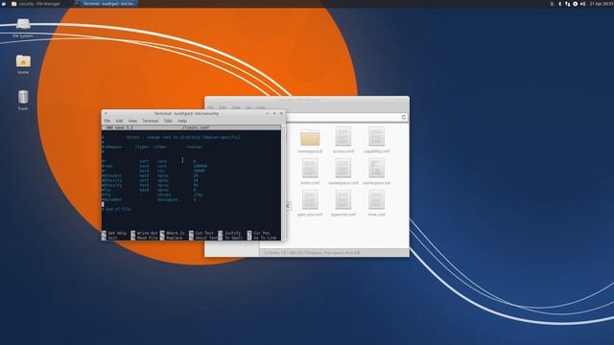Click the 'Justify' nano shortcut label
Screen dimensions: 614x345
(x=232, y=233)
